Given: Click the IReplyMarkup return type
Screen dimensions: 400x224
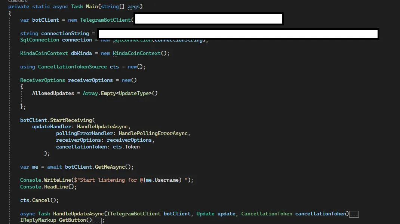Looking at the screenshot, I should tap(38, 220).
